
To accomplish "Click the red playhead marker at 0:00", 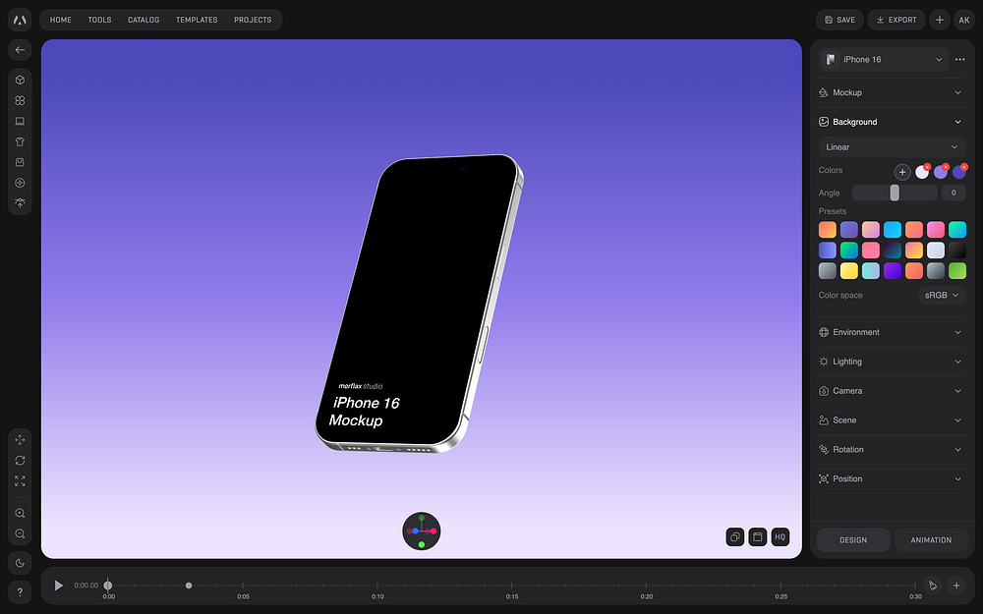I will (108, 586).
